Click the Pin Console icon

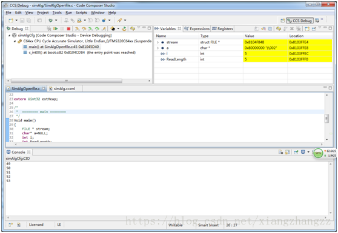pos(296,152)
